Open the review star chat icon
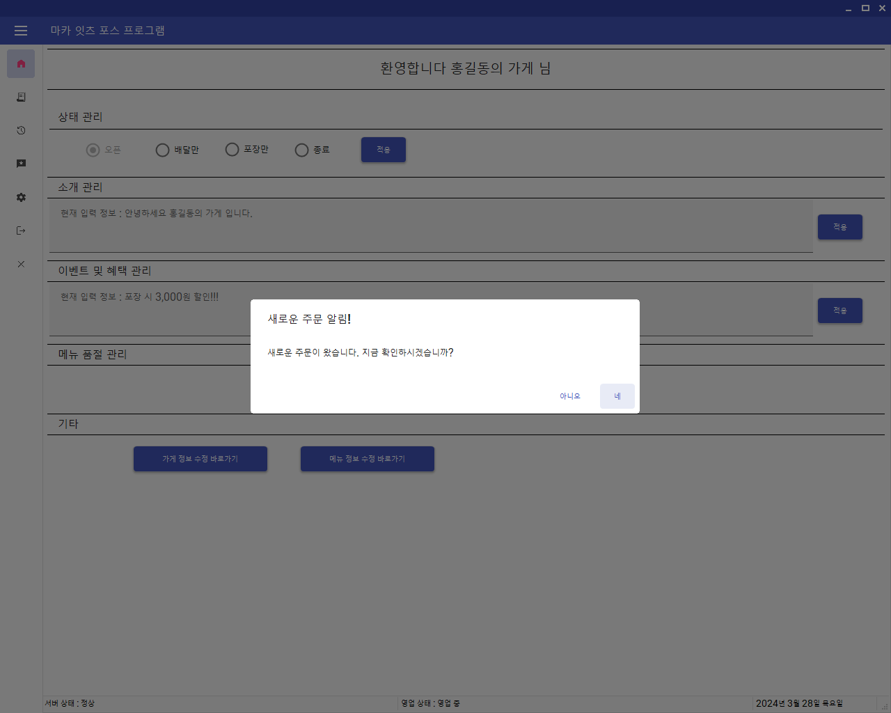Viewport: 891px width, 713px height. 21,164
